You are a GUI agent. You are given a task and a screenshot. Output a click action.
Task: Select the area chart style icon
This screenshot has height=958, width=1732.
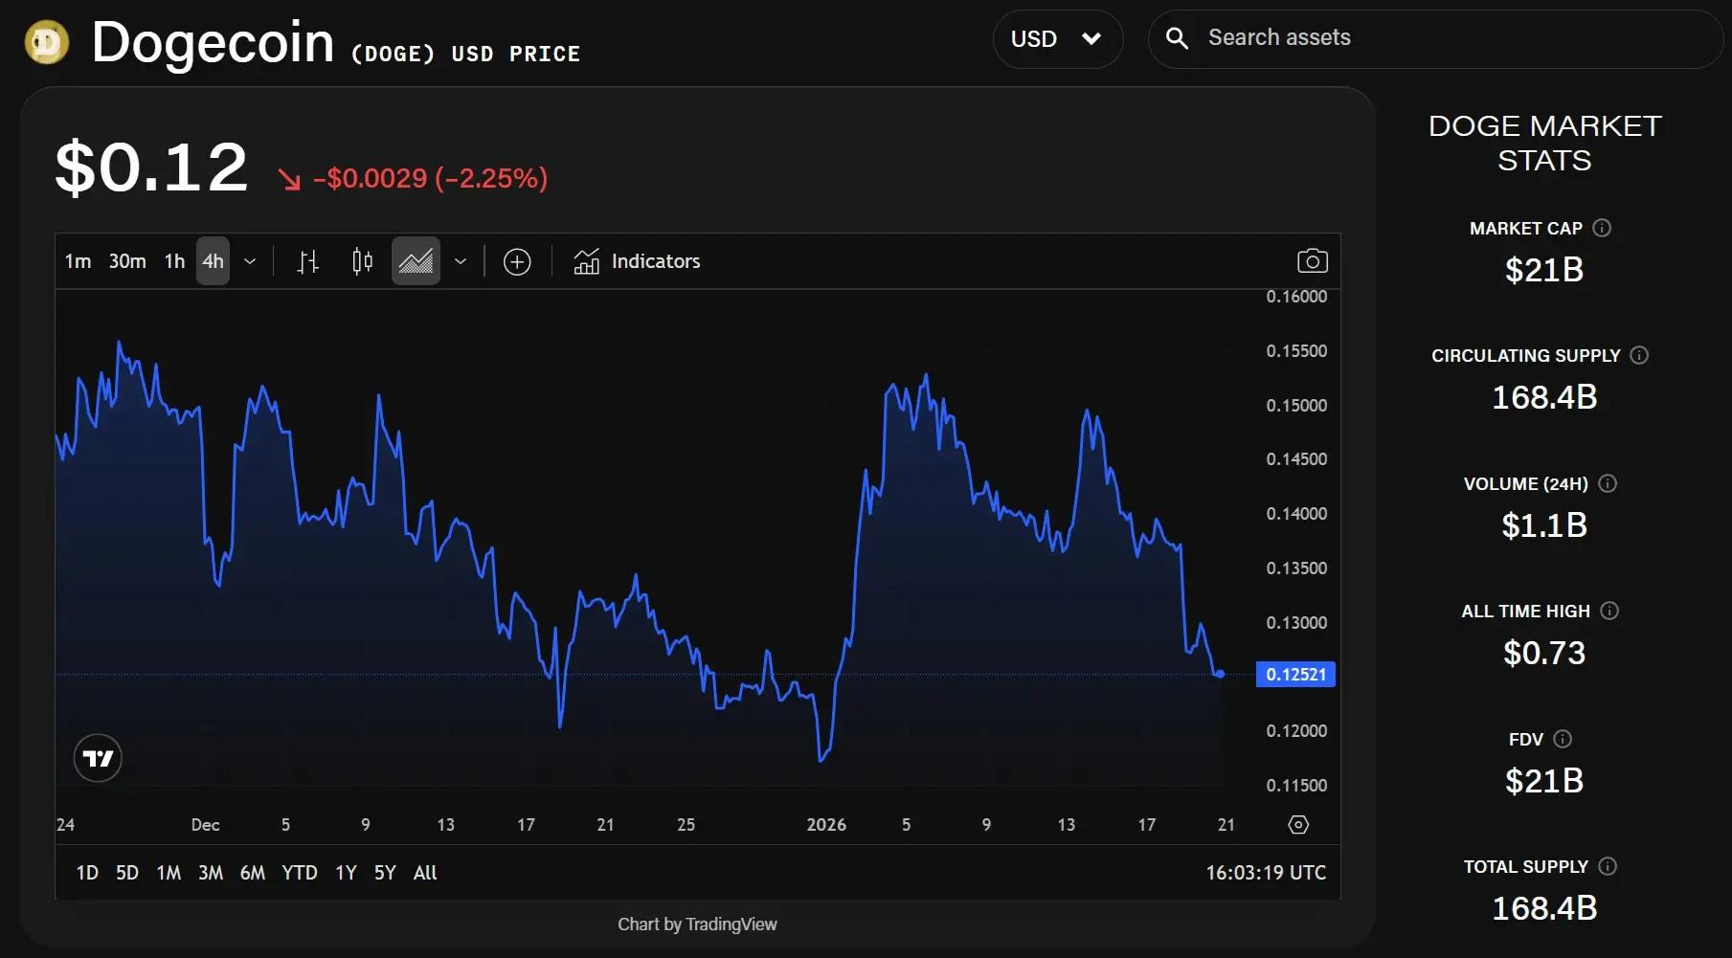point(416,261)
